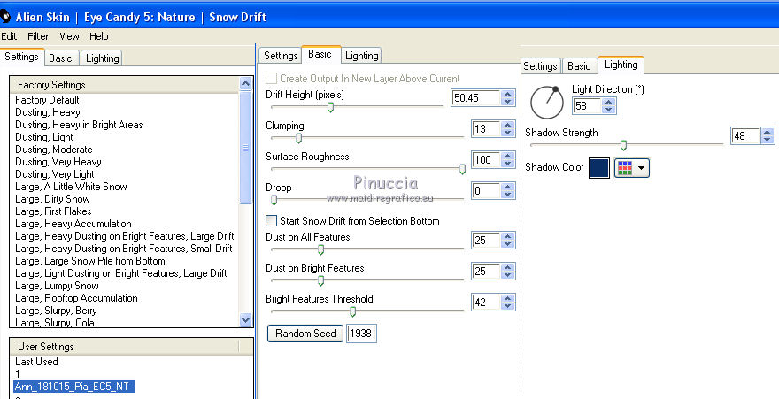Select the Large, Dirty Snow preset
Viewport: 779px width, 399px height.
52,199
